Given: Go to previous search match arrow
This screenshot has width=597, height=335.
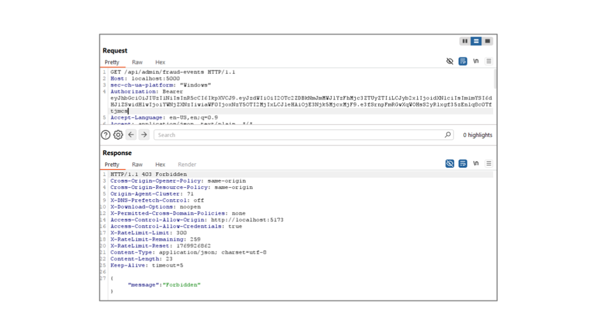Looking at the screenshot, I should pos(131,135).
